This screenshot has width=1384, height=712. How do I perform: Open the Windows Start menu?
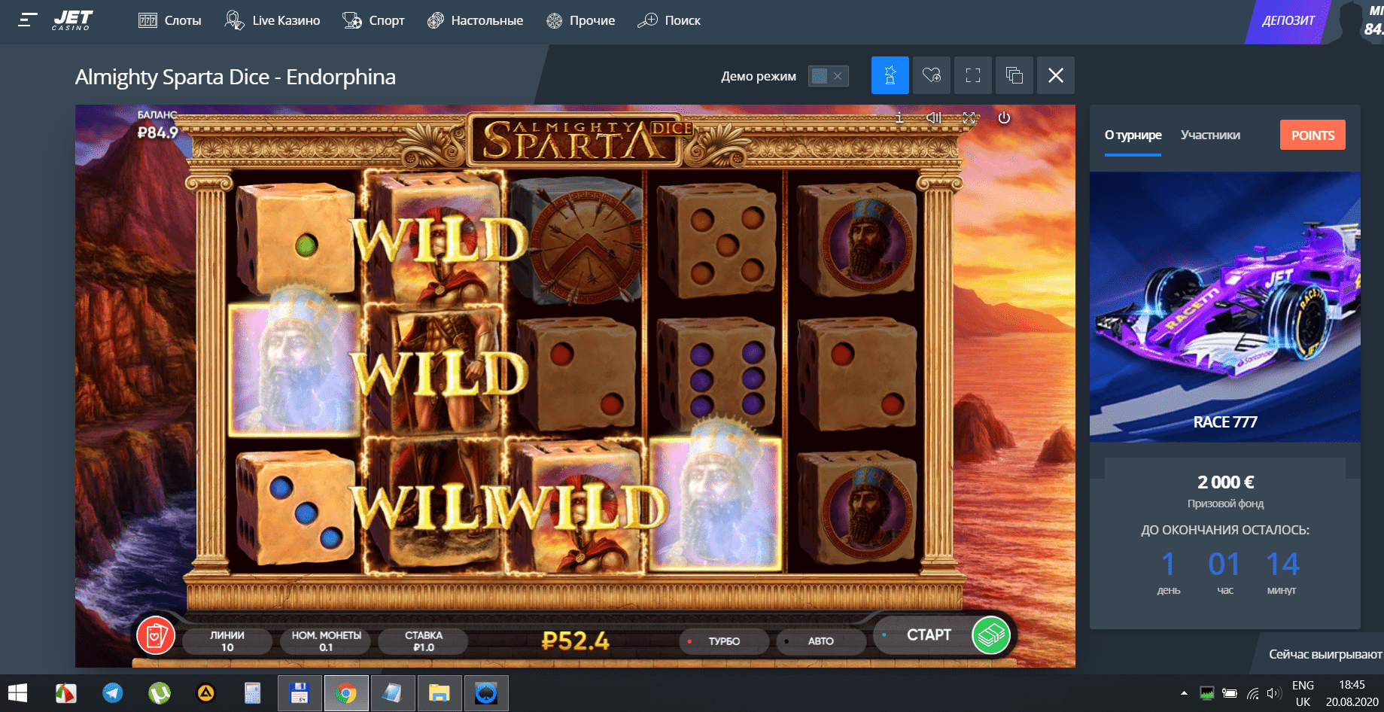17,693
